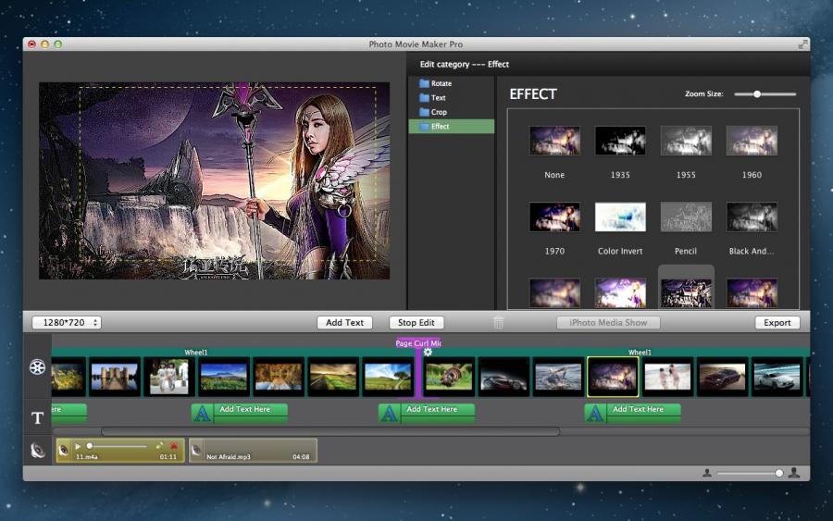
Task: Apply the 1955 effect
Action: 686,141
